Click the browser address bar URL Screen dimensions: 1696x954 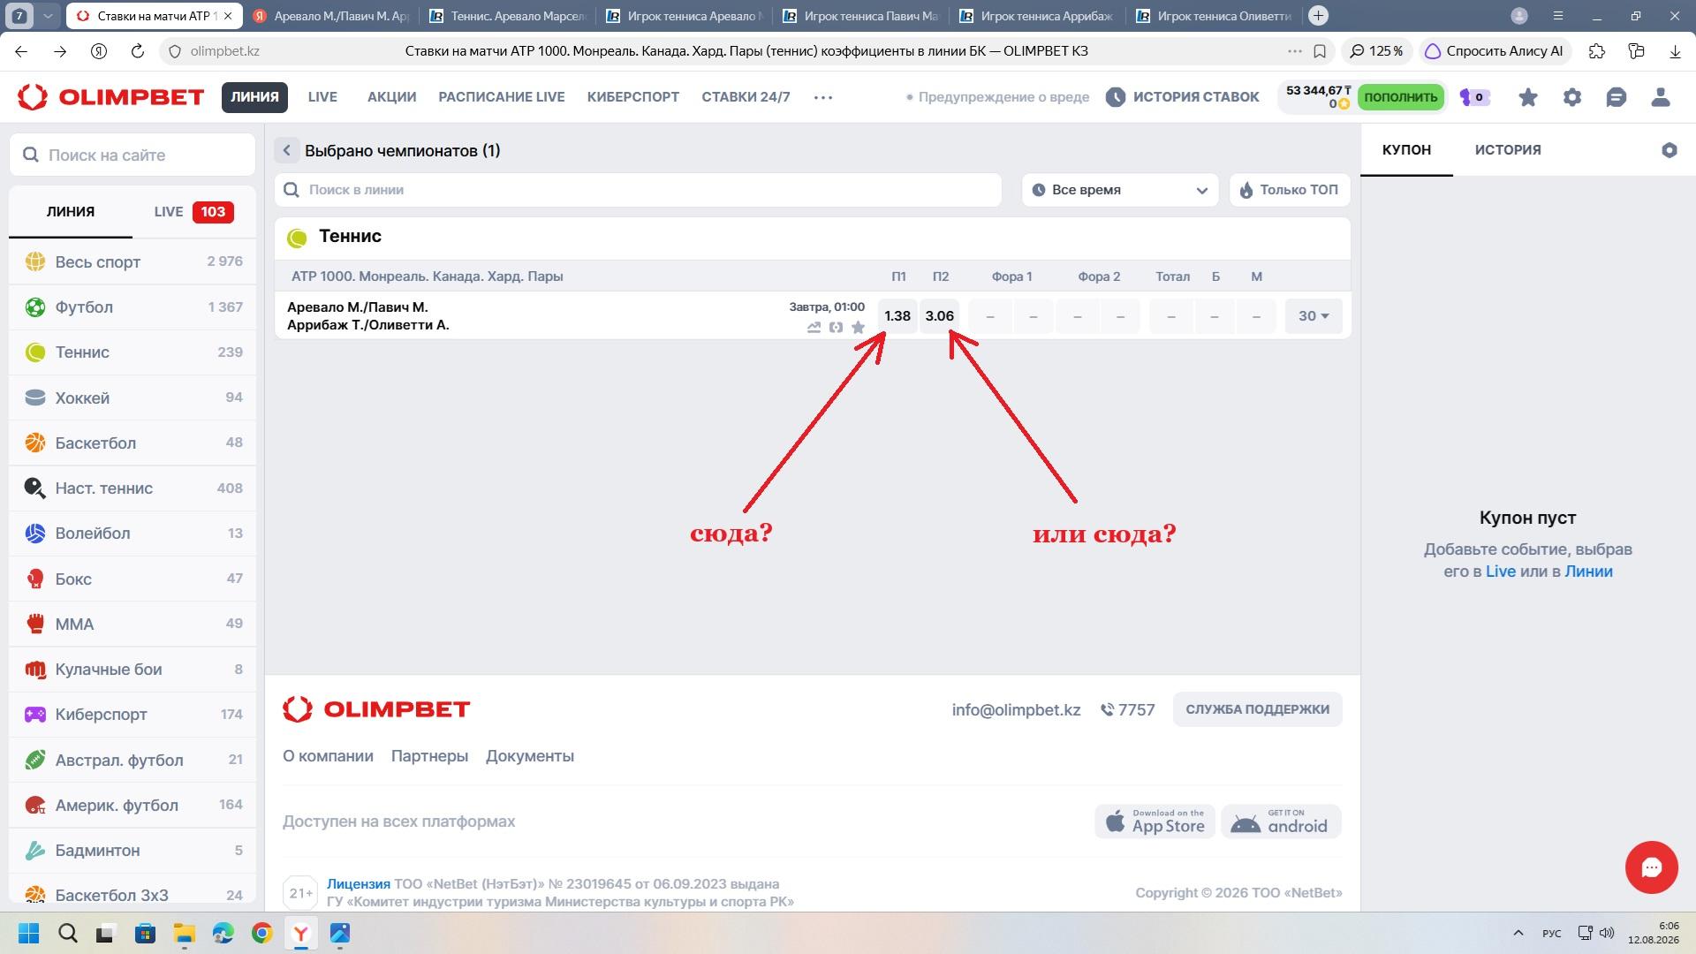coord(224,51)
